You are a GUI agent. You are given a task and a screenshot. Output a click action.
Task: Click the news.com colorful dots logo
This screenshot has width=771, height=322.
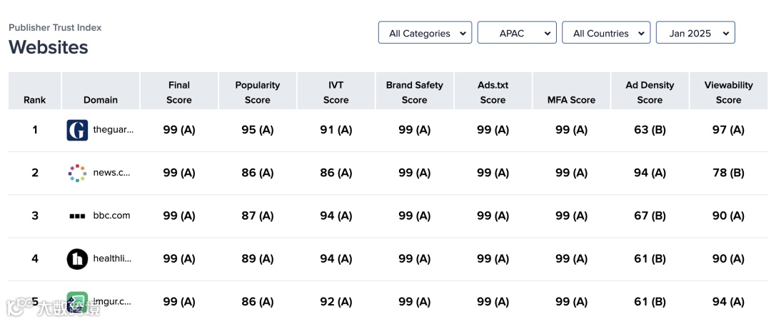pos(77,173)
